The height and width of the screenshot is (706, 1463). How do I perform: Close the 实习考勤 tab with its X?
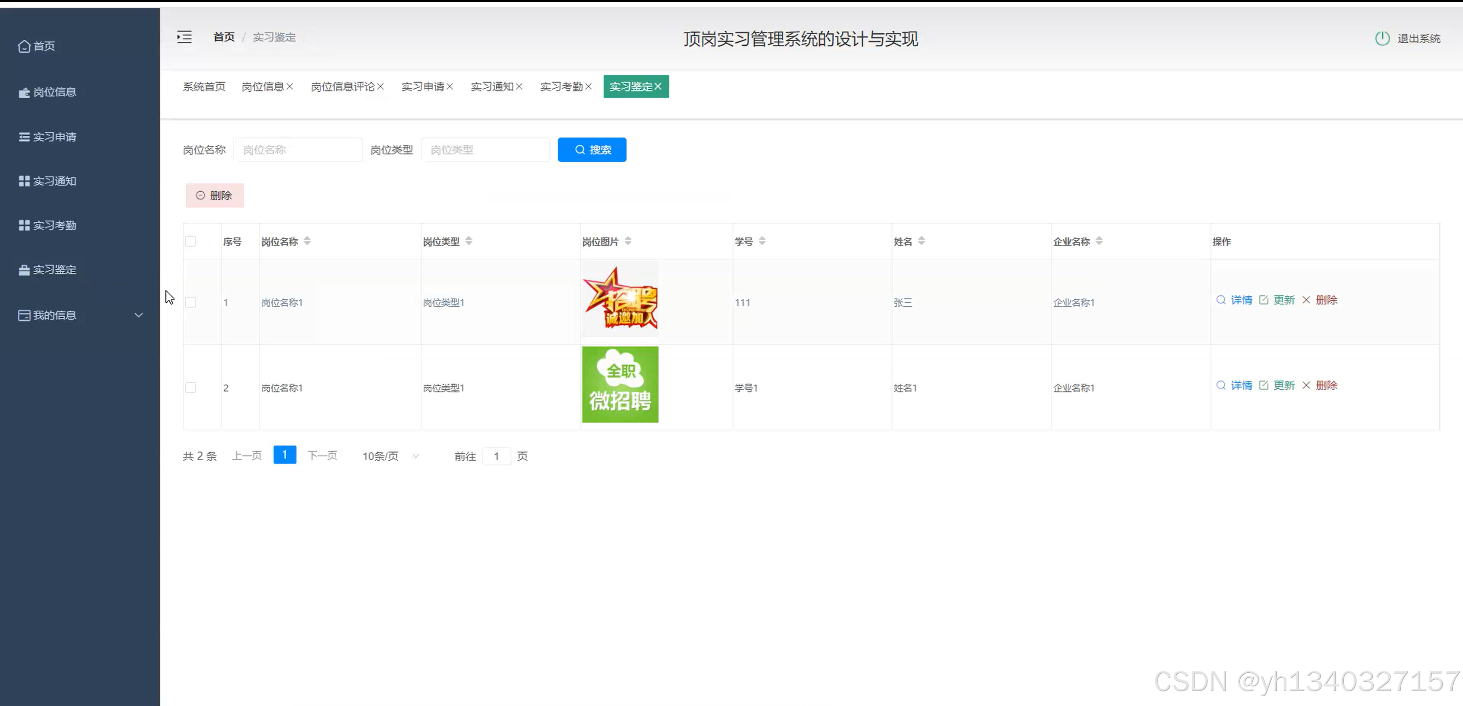(588, 86)
